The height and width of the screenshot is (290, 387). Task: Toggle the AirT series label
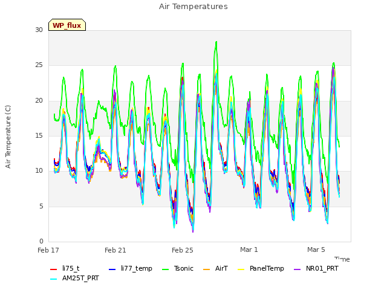point(221,268)
